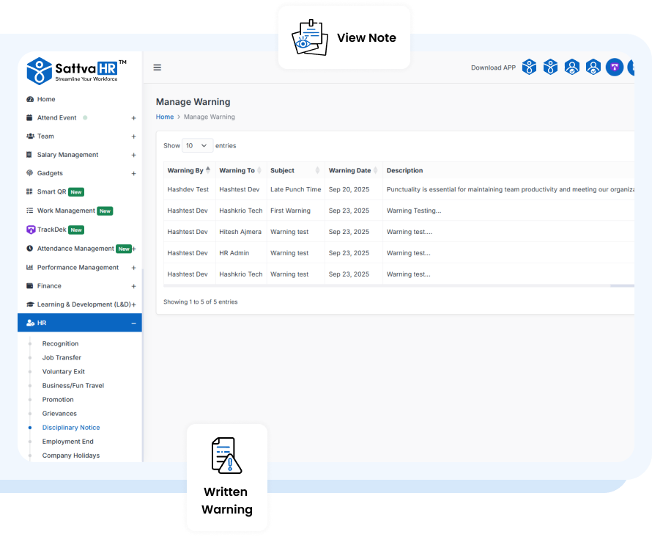
Task: Click the purple TrackDek icon in header
Action: [x=614, y=67]
